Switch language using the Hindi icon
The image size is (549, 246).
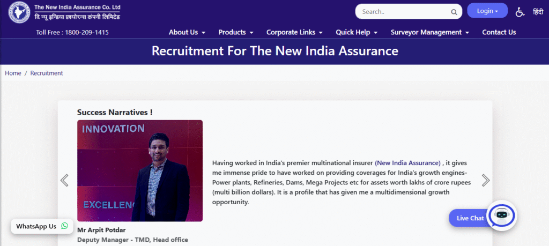[x=537, y=11]
